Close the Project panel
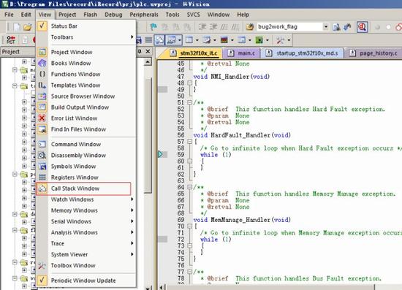402x290 pixels. pyautogui.click(x=148, y=51)
